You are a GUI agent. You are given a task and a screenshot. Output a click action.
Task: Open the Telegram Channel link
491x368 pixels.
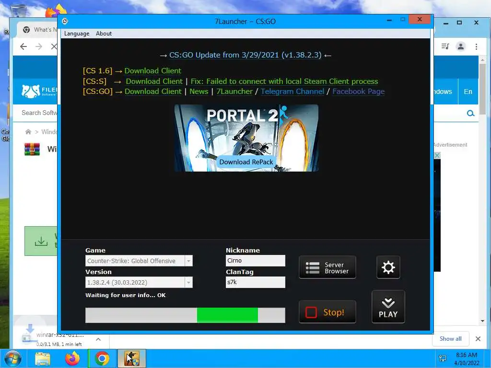click(x=292, y=92)
